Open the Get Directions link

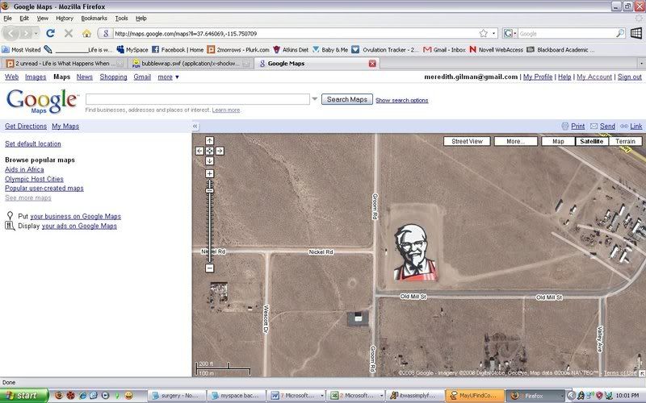[x=26, y=127]
